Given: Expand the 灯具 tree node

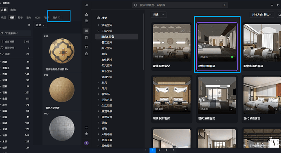Looking at the screenshot, I should coord(99,88).
